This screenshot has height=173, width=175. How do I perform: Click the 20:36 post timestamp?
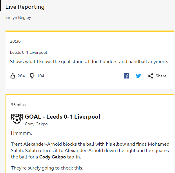point(15,41)
